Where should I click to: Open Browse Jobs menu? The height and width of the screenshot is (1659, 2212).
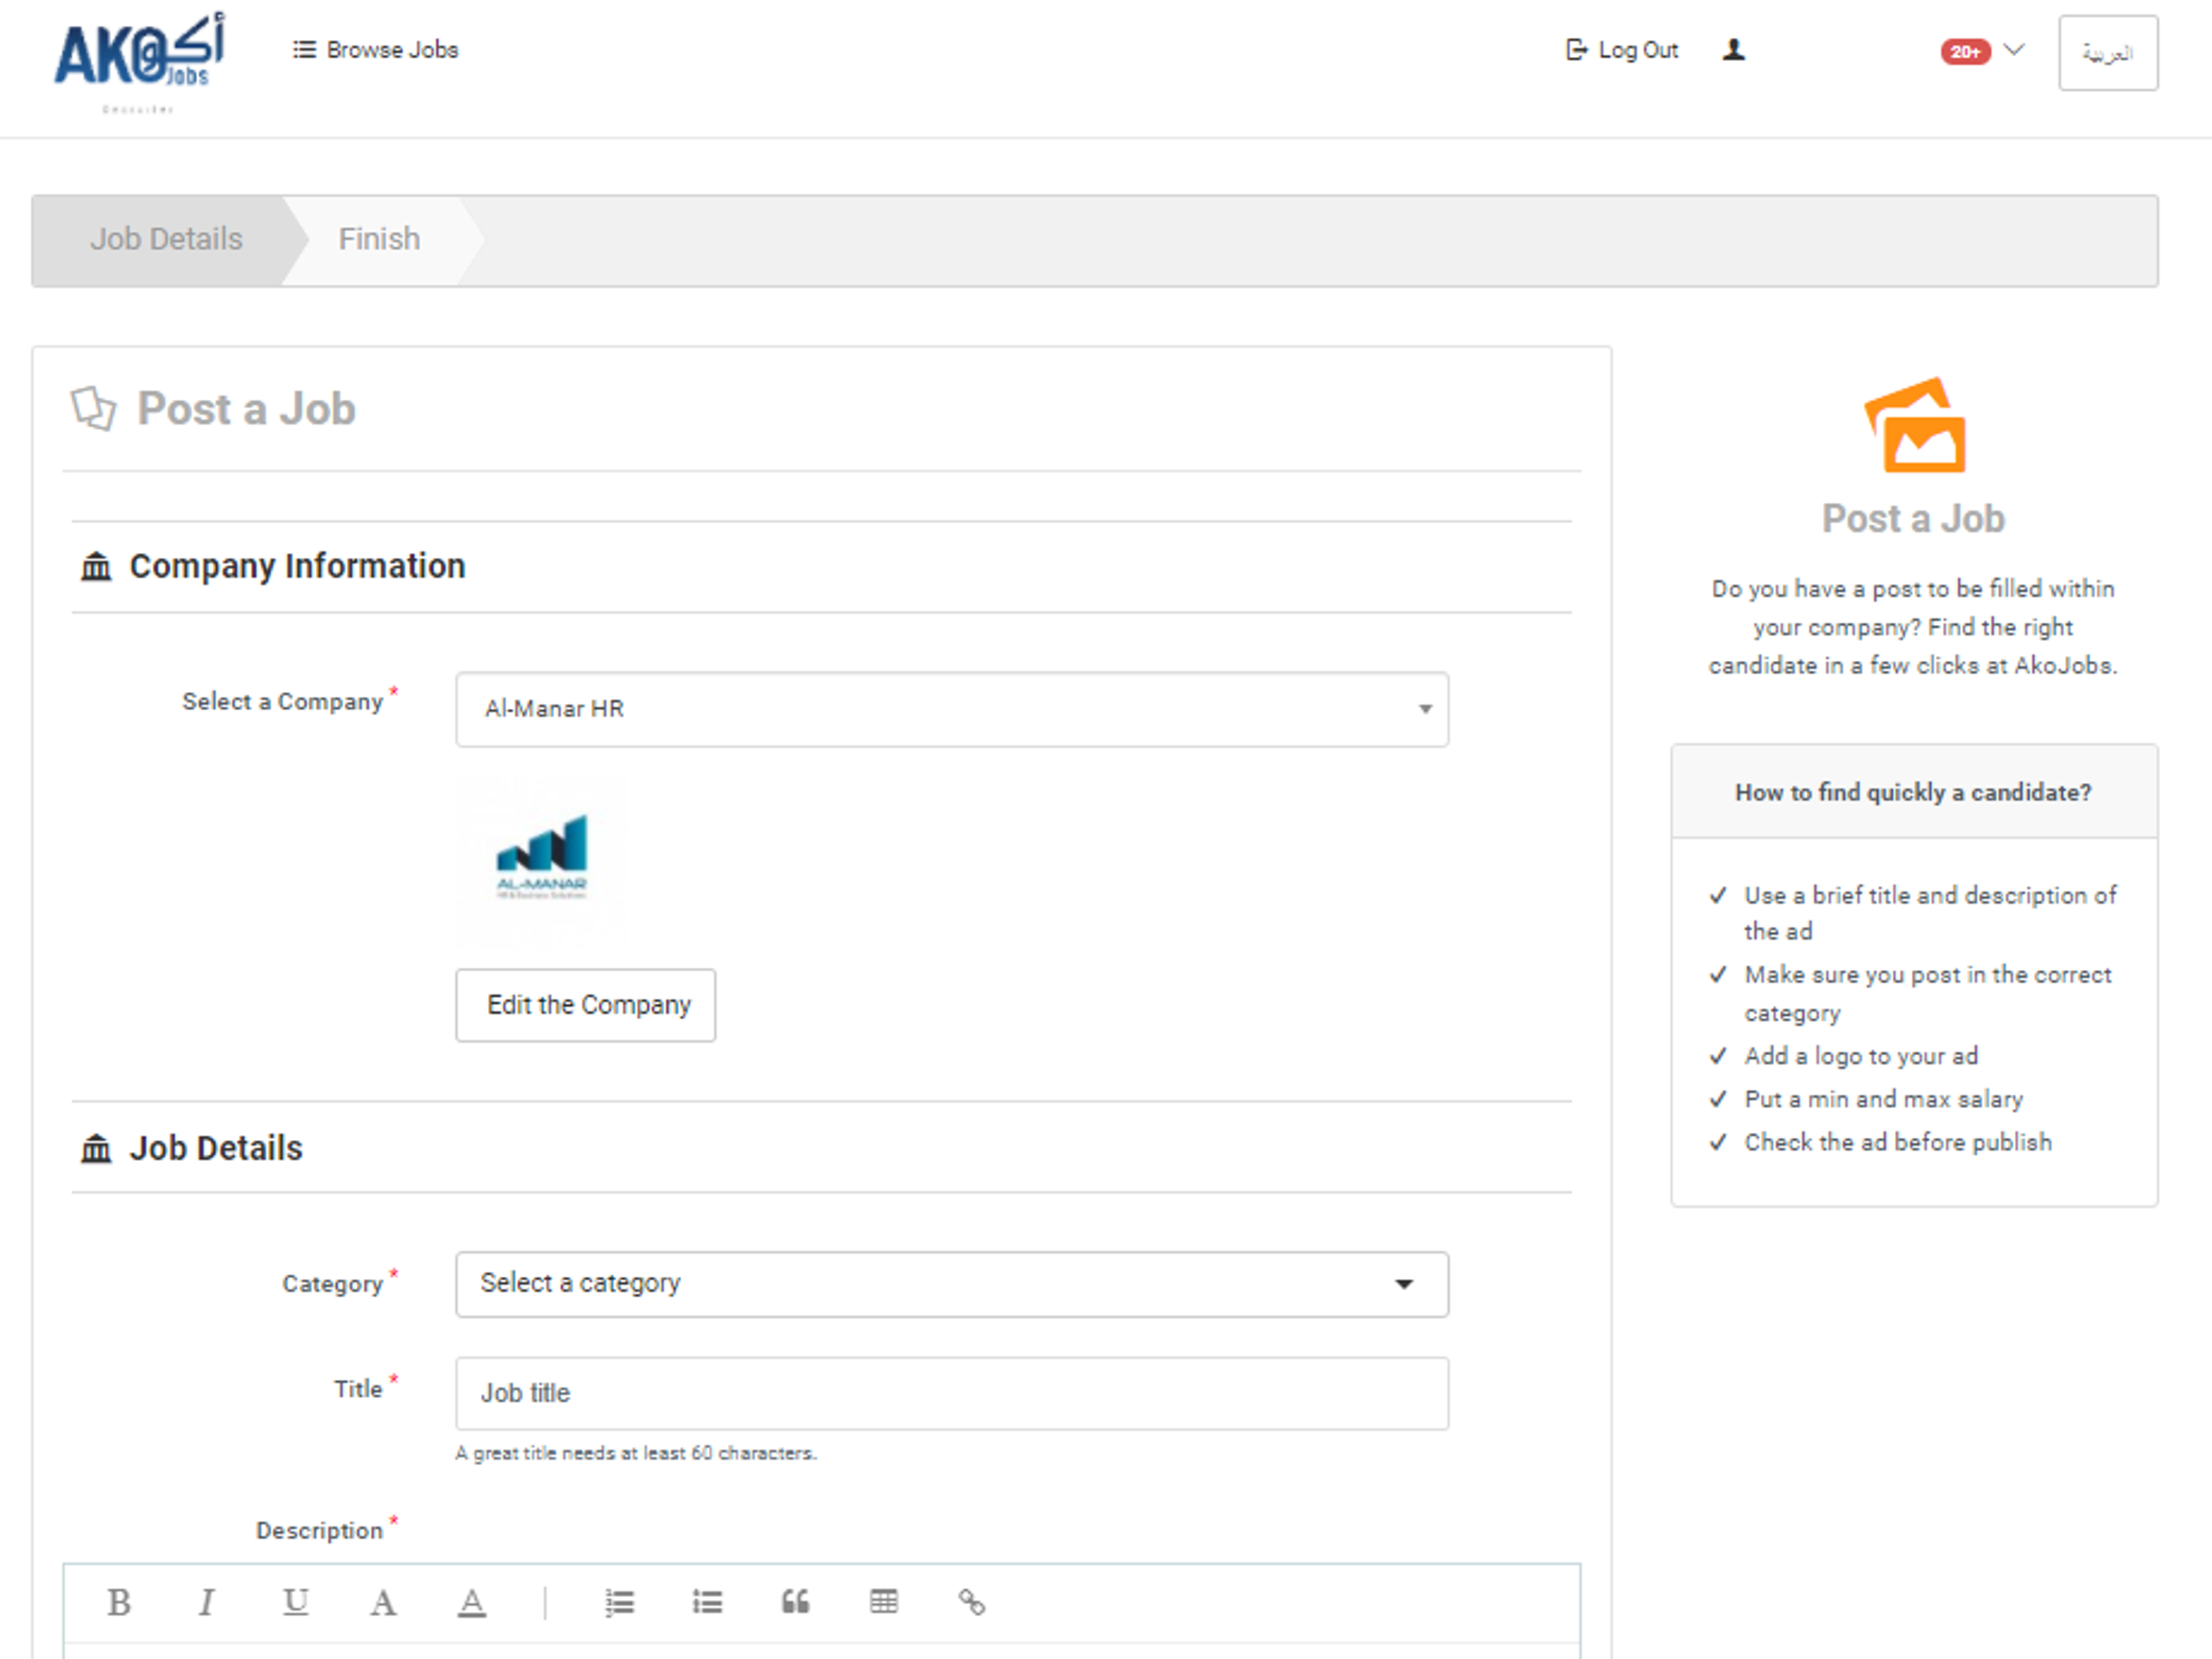click(376, 50)
